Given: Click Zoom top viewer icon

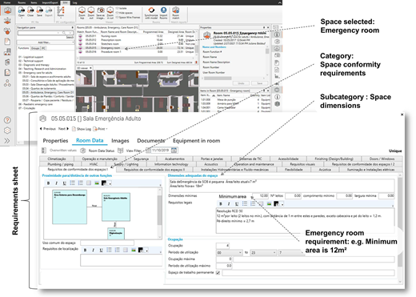Looking at the screenshot, I should (82, 10).
